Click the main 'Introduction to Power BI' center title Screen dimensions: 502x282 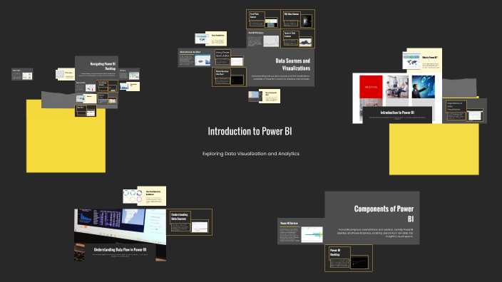[250, 131]
